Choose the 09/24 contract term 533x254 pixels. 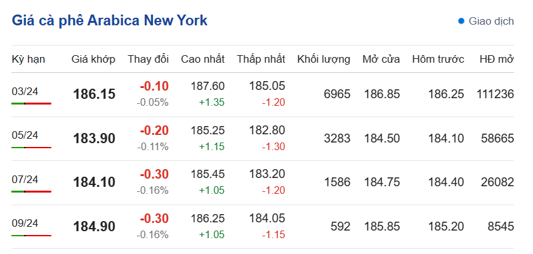coord(25,223)
